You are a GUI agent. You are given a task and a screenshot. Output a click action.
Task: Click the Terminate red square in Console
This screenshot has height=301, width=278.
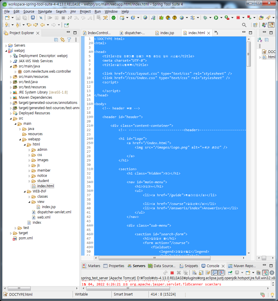(172, 273)
